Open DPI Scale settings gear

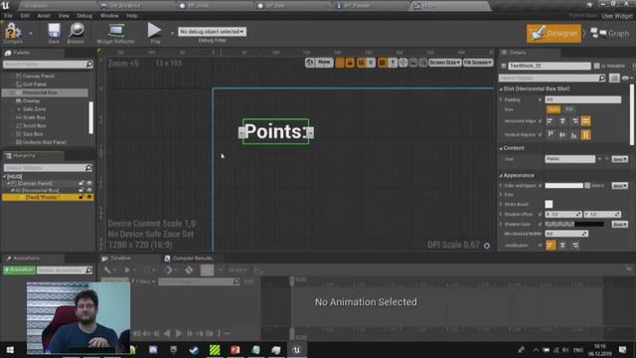pos(487,246)
